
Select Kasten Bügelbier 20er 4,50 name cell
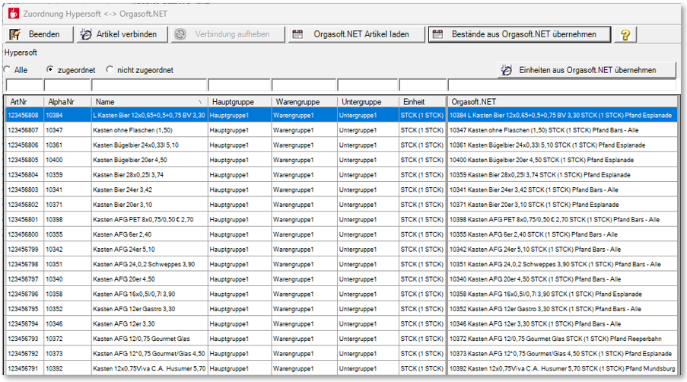coord(149,160)
